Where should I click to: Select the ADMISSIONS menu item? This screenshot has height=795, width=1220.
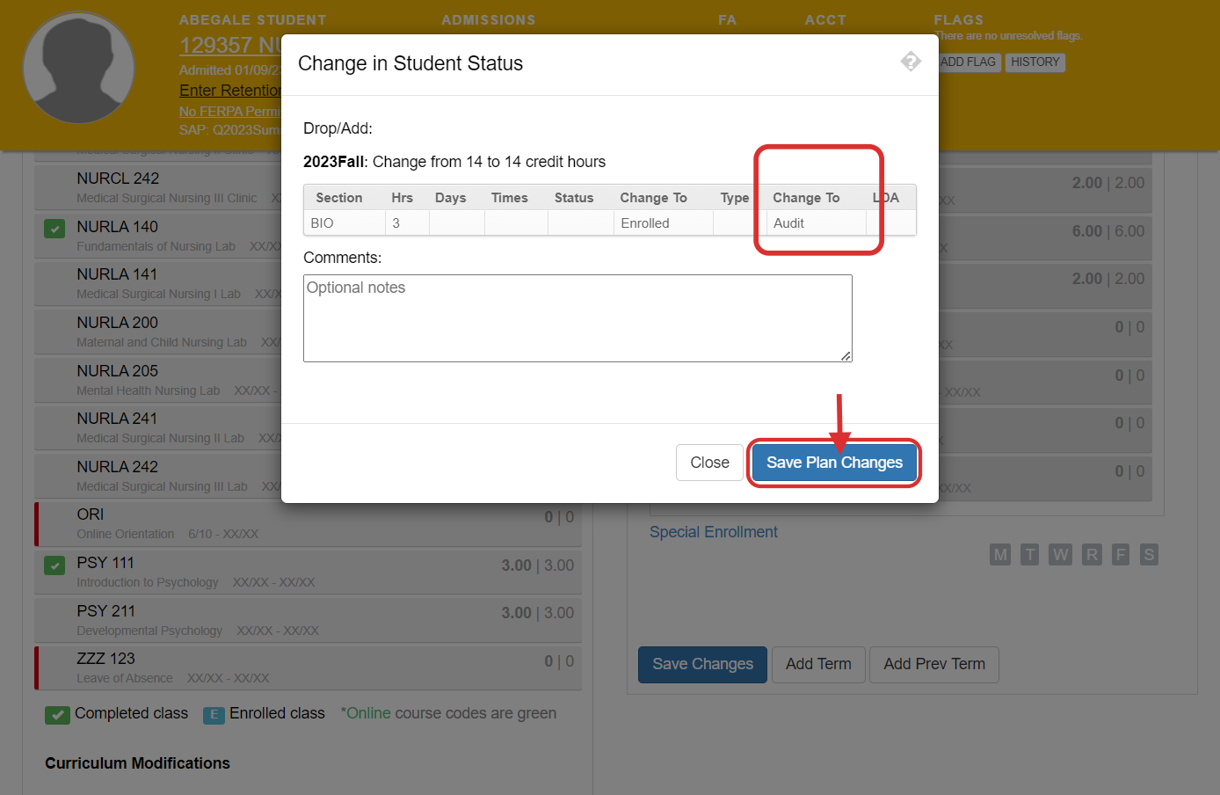pyautogui.click(x=489, y=19)
